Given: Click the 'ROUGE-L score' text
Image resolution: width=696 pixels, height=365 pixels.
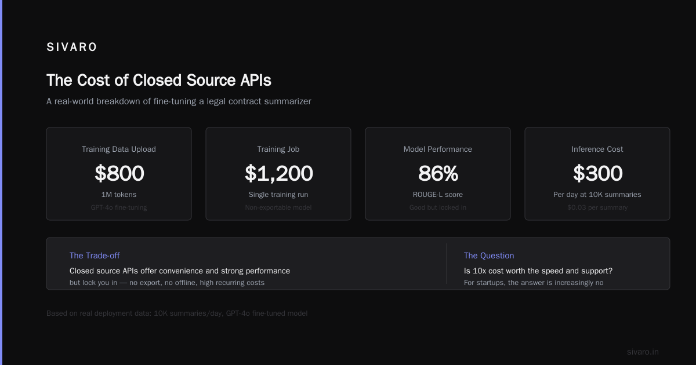Looking at the screenshot, I should (x=438, y=195).
